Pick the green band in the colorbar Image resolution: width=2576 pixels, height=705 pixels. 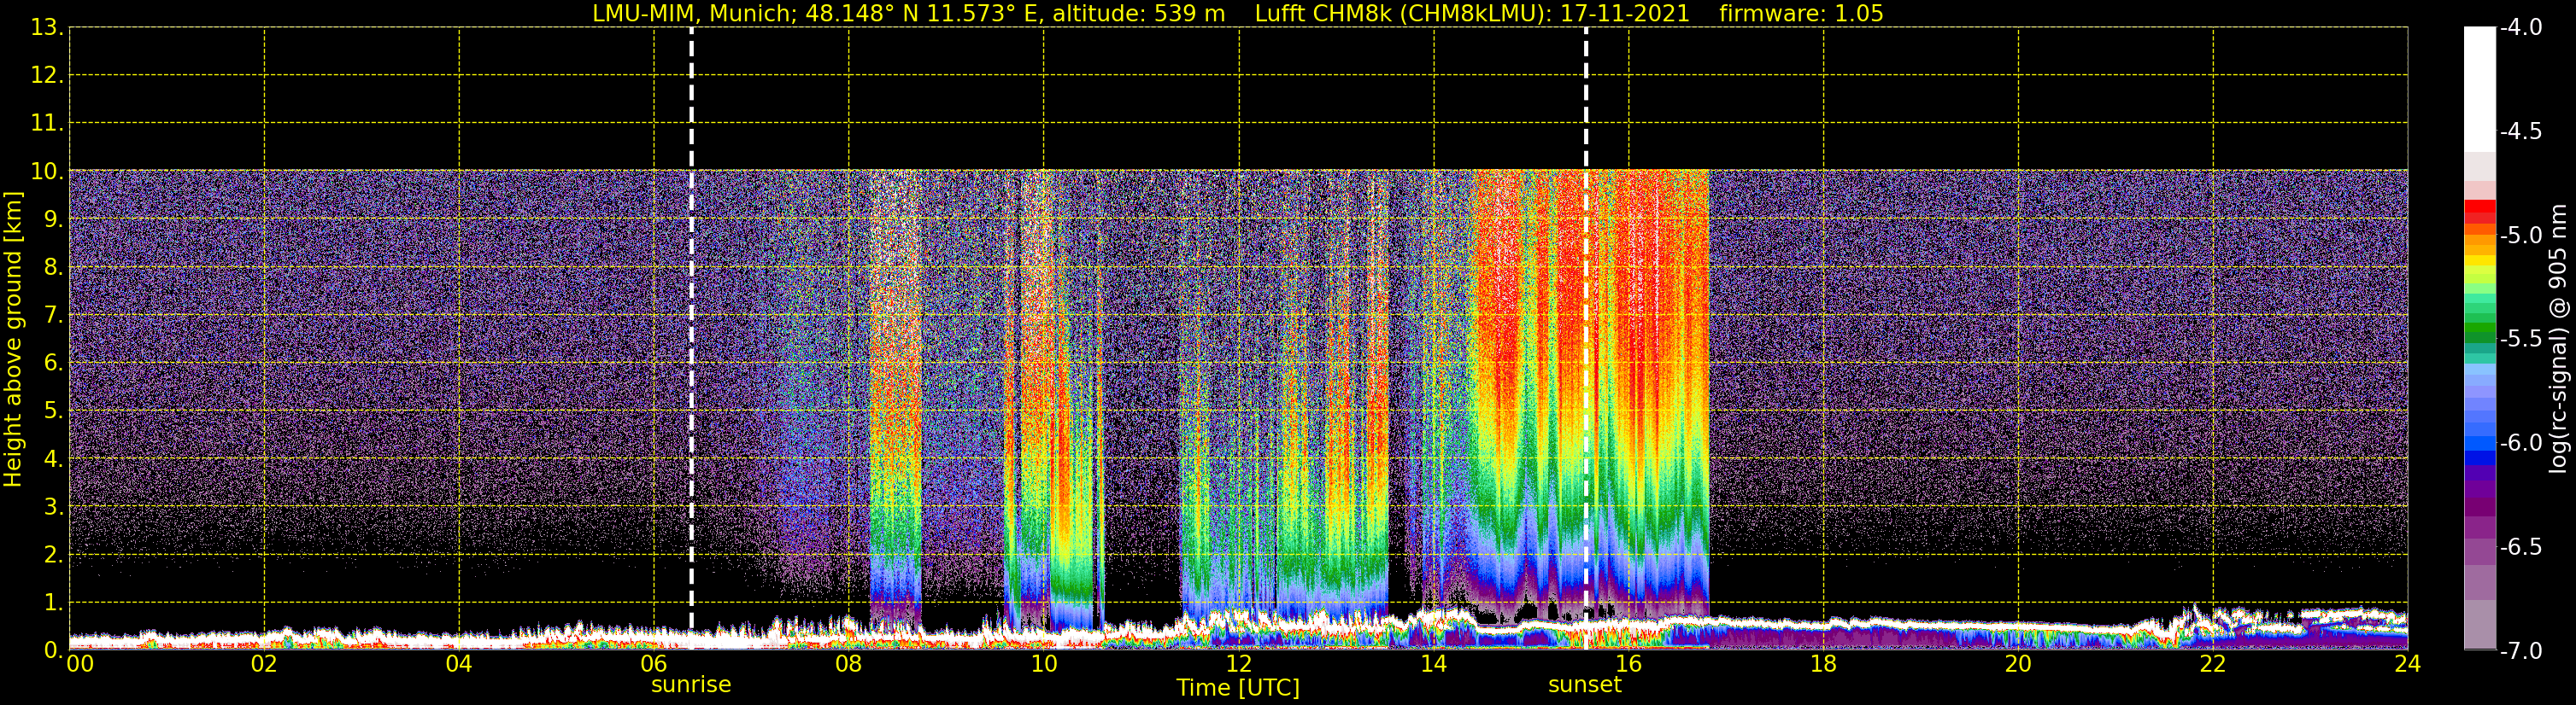[2480, 328]
